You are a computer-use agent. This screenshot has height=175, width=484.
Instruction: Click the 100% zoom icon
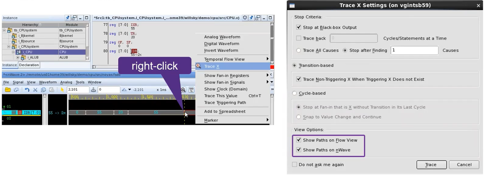pos(191,90)
